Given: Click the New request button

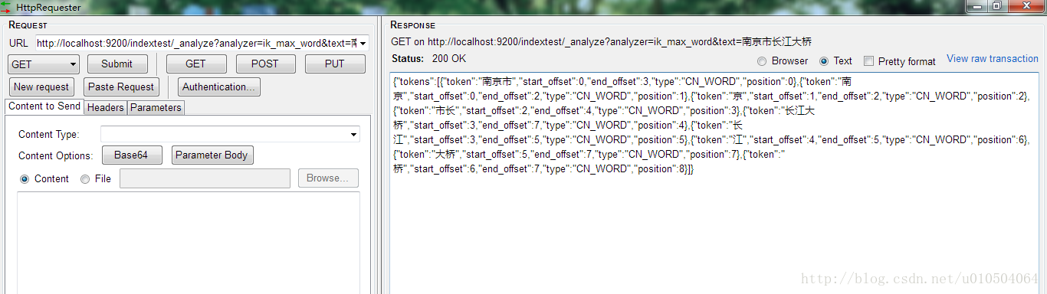Looking at the screenshot, I should click(x=41, y=87).
